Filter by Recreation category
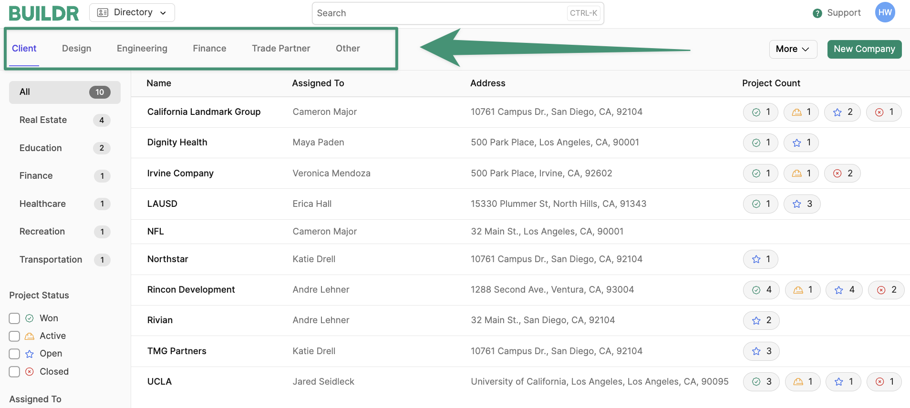This screenshot has height=408, width=910. point(65,232)
